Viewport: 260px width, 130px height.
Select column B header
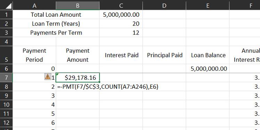pyautogui.click(x=78, y=6)
